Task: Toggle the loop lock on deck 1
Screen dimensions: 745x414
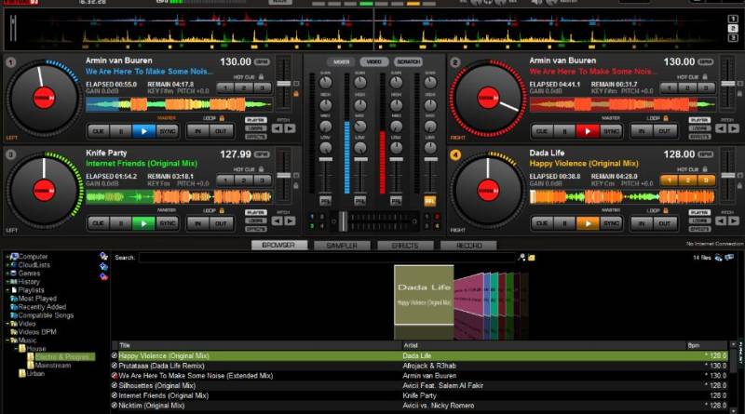Action: (x=222, y=118)
